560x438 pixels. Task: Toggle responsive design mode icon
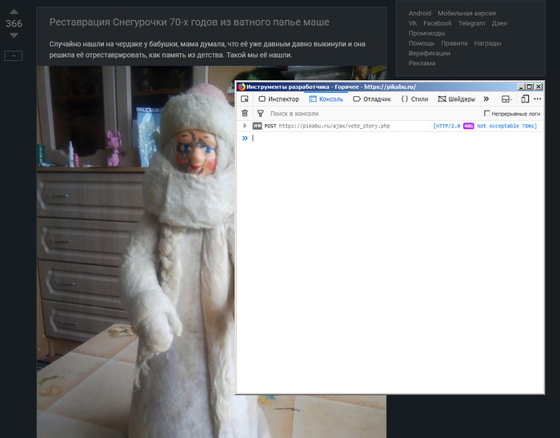coord(525,99)
